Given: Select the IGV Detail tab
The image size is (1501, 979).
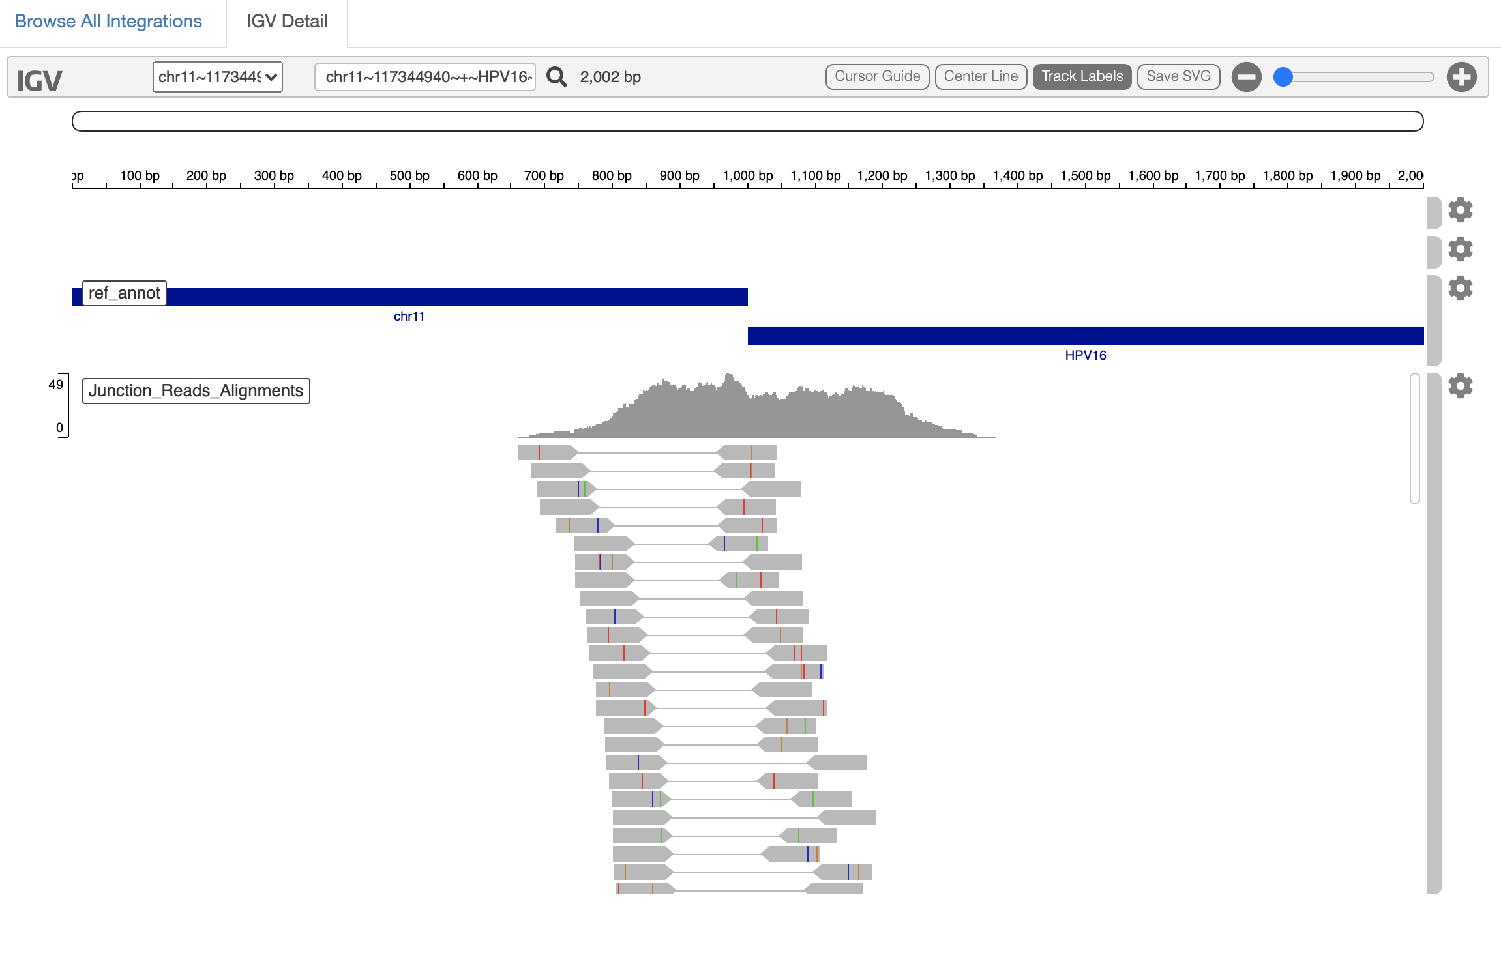Looking at the screenshot, I should pos(287,22).
